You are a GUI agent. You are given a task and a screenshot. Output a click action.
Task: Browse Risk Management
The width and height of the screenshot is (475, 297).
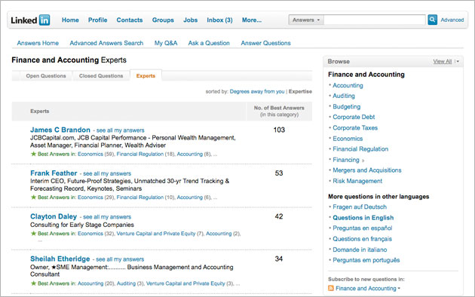pos(357,181)
